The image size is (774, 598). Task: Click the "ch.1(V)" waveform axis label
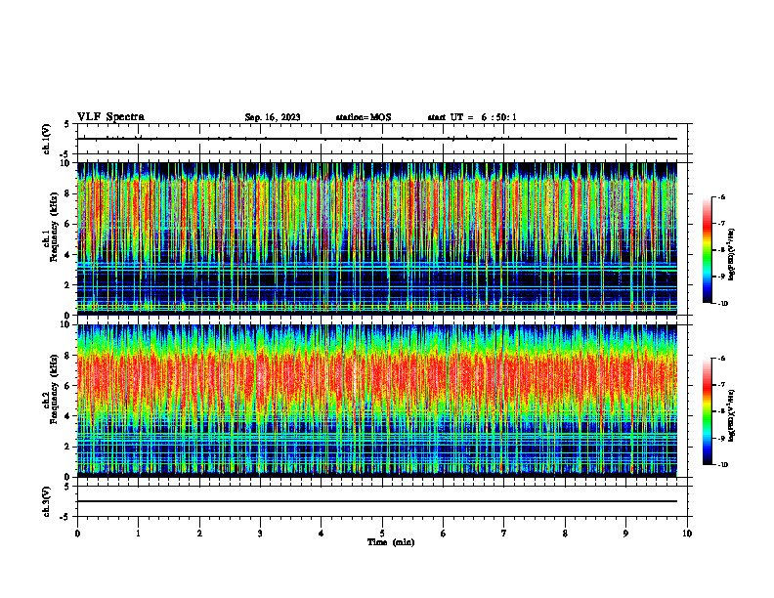point(47,139)
